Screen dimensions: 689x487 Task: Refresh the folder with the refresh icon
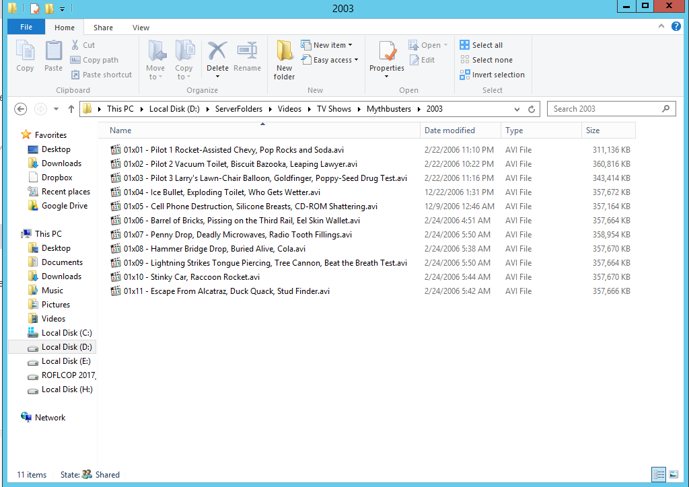[x=532, y=109]
